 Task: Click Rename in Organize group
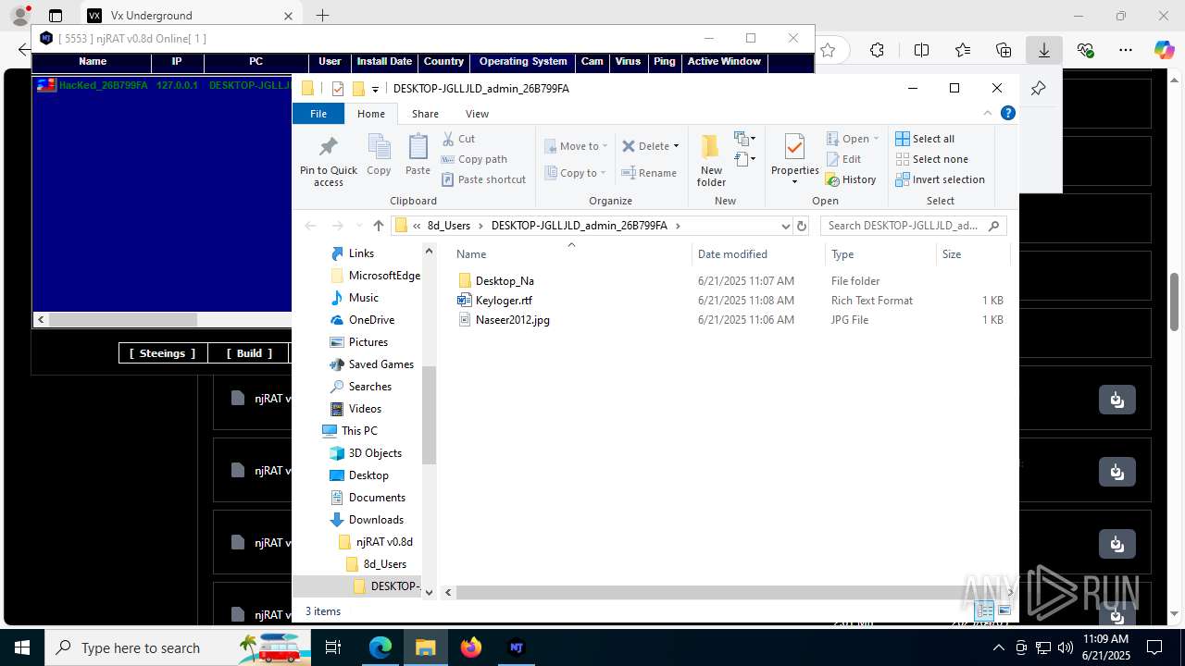point(649,173)
